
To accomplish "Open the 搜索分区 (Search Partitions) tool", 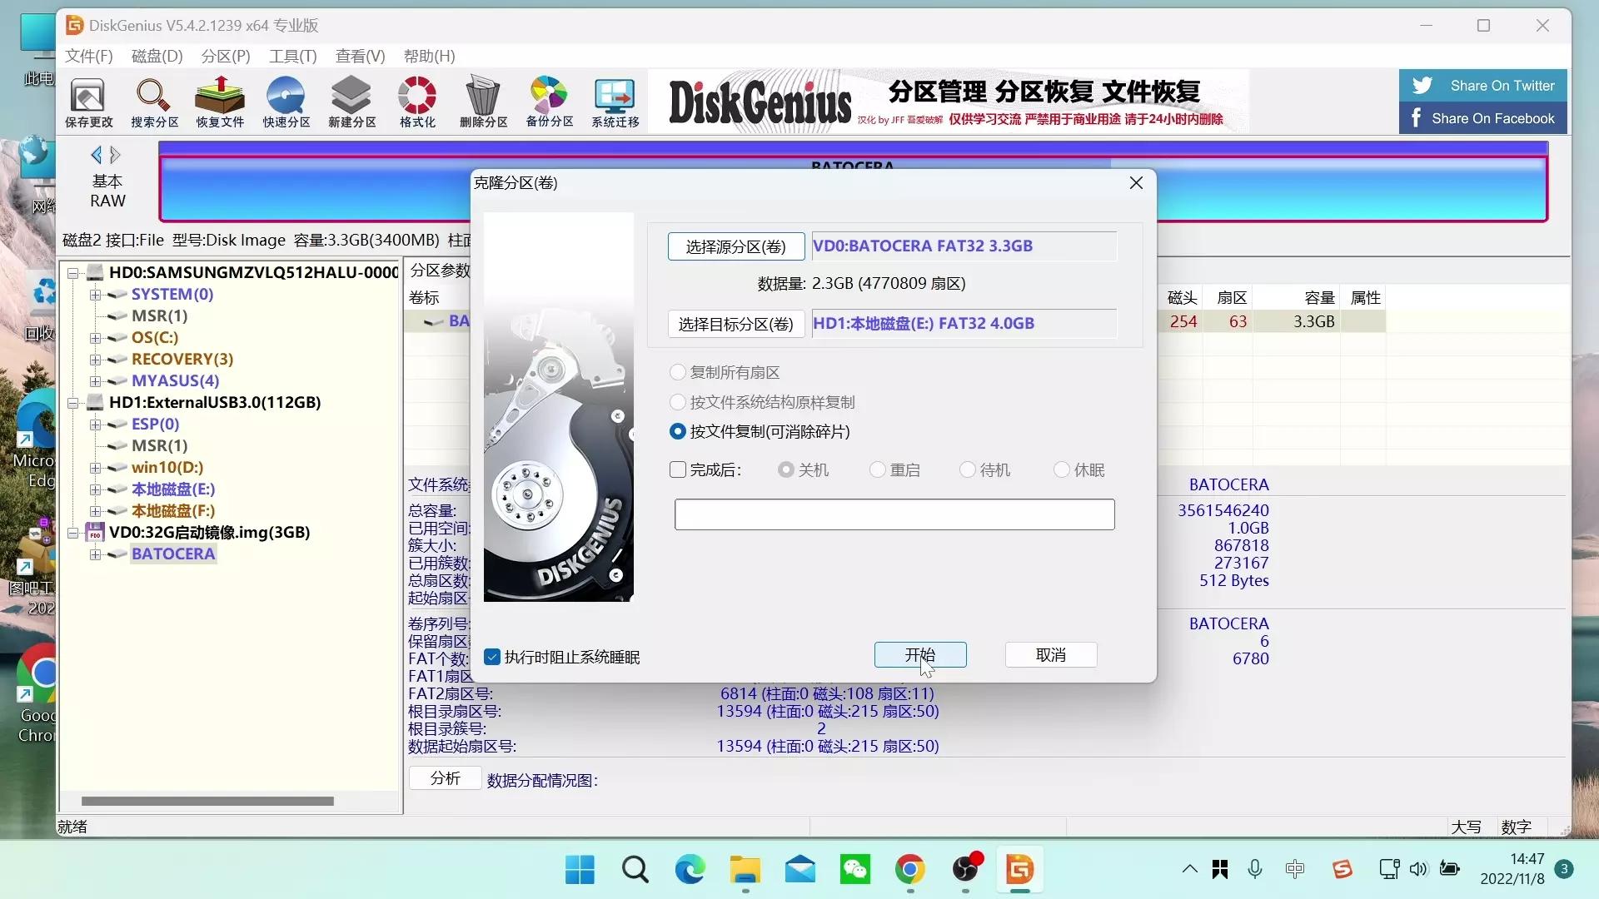I will 153,100.
